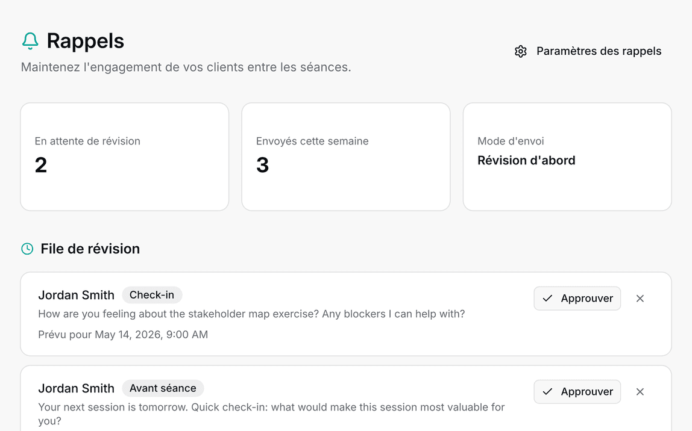This screenshot has height=431, width=692.
Task: Dismiss the Avant séance reminder with X
Action: pyautogui.click(x=640, y=392)
